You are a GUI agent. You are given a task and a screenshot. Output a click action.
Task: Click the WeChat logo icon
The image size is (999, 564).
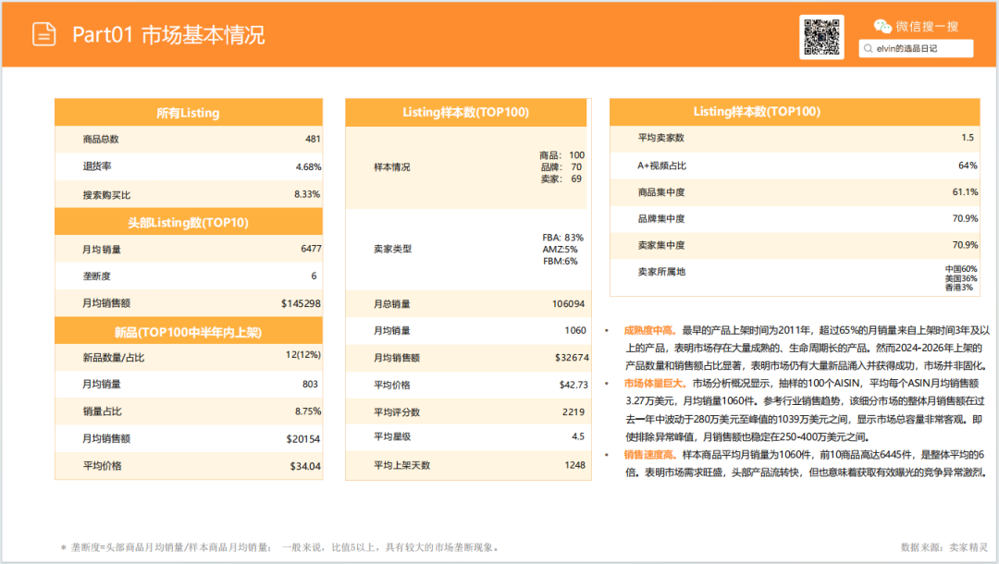pos(882,26)
